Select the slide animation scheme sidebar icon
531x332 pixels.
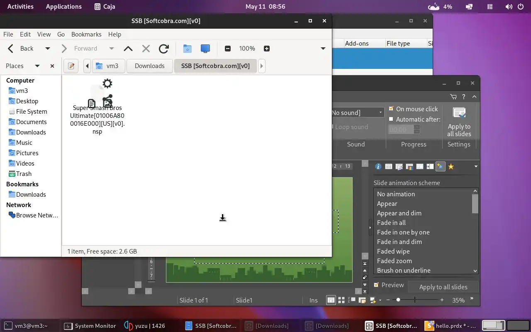441,166
